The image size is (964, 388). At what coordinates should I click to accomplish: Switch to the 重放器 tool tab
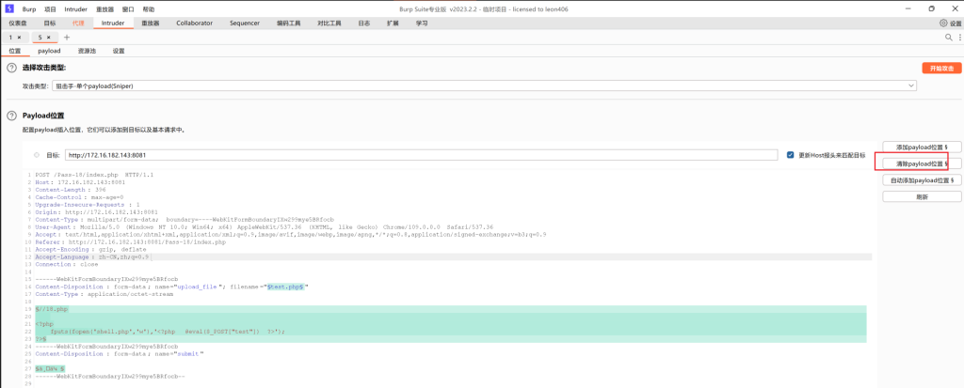pyautogui.click(x=151, y=23)
